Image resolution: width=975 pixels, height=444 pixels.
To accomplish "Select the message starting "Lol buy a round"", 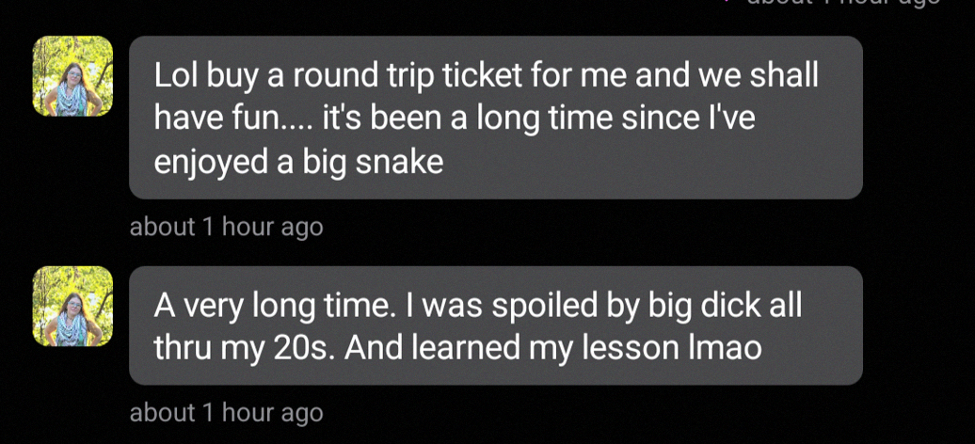I will click(495, 118).
